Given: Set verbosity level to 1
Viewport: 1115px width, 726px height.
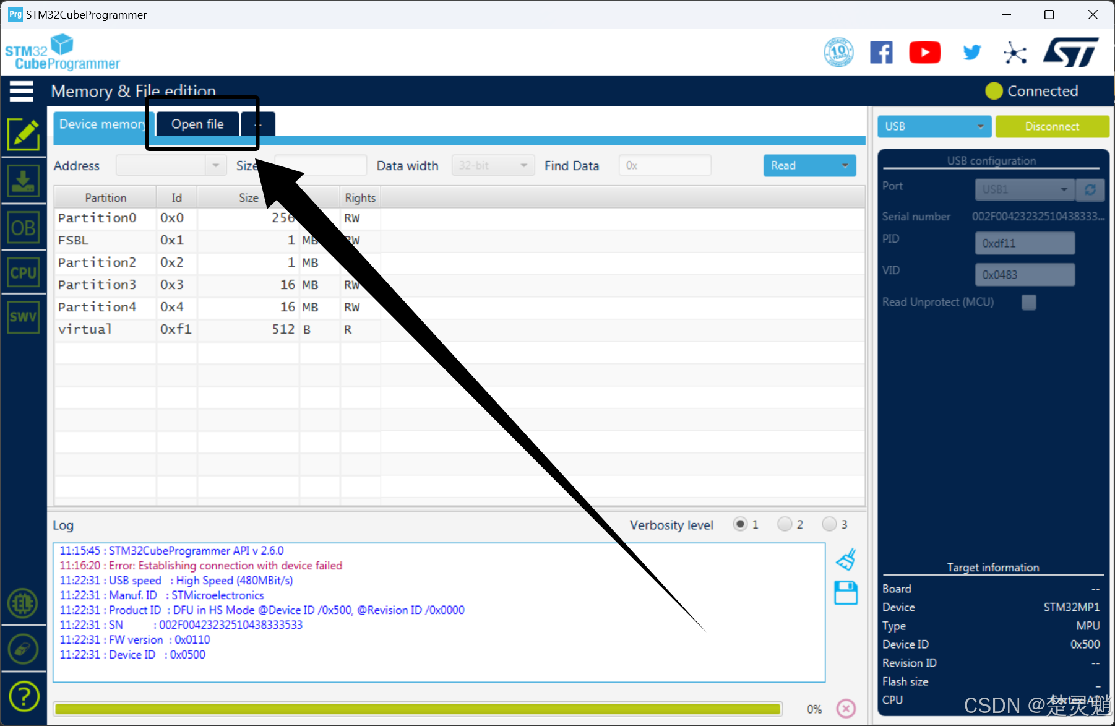Looking at the screenshot, I should (x=740, y=524).
